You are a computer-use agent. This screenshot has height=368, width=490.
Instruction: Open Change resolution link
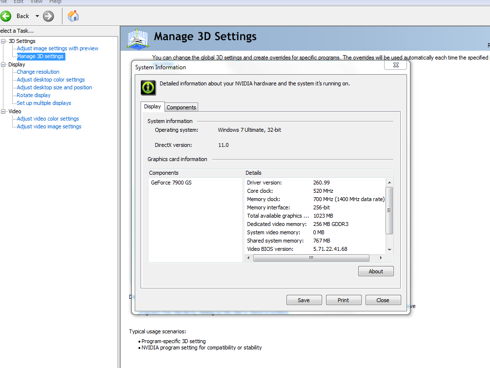click(x=38, y=72)
